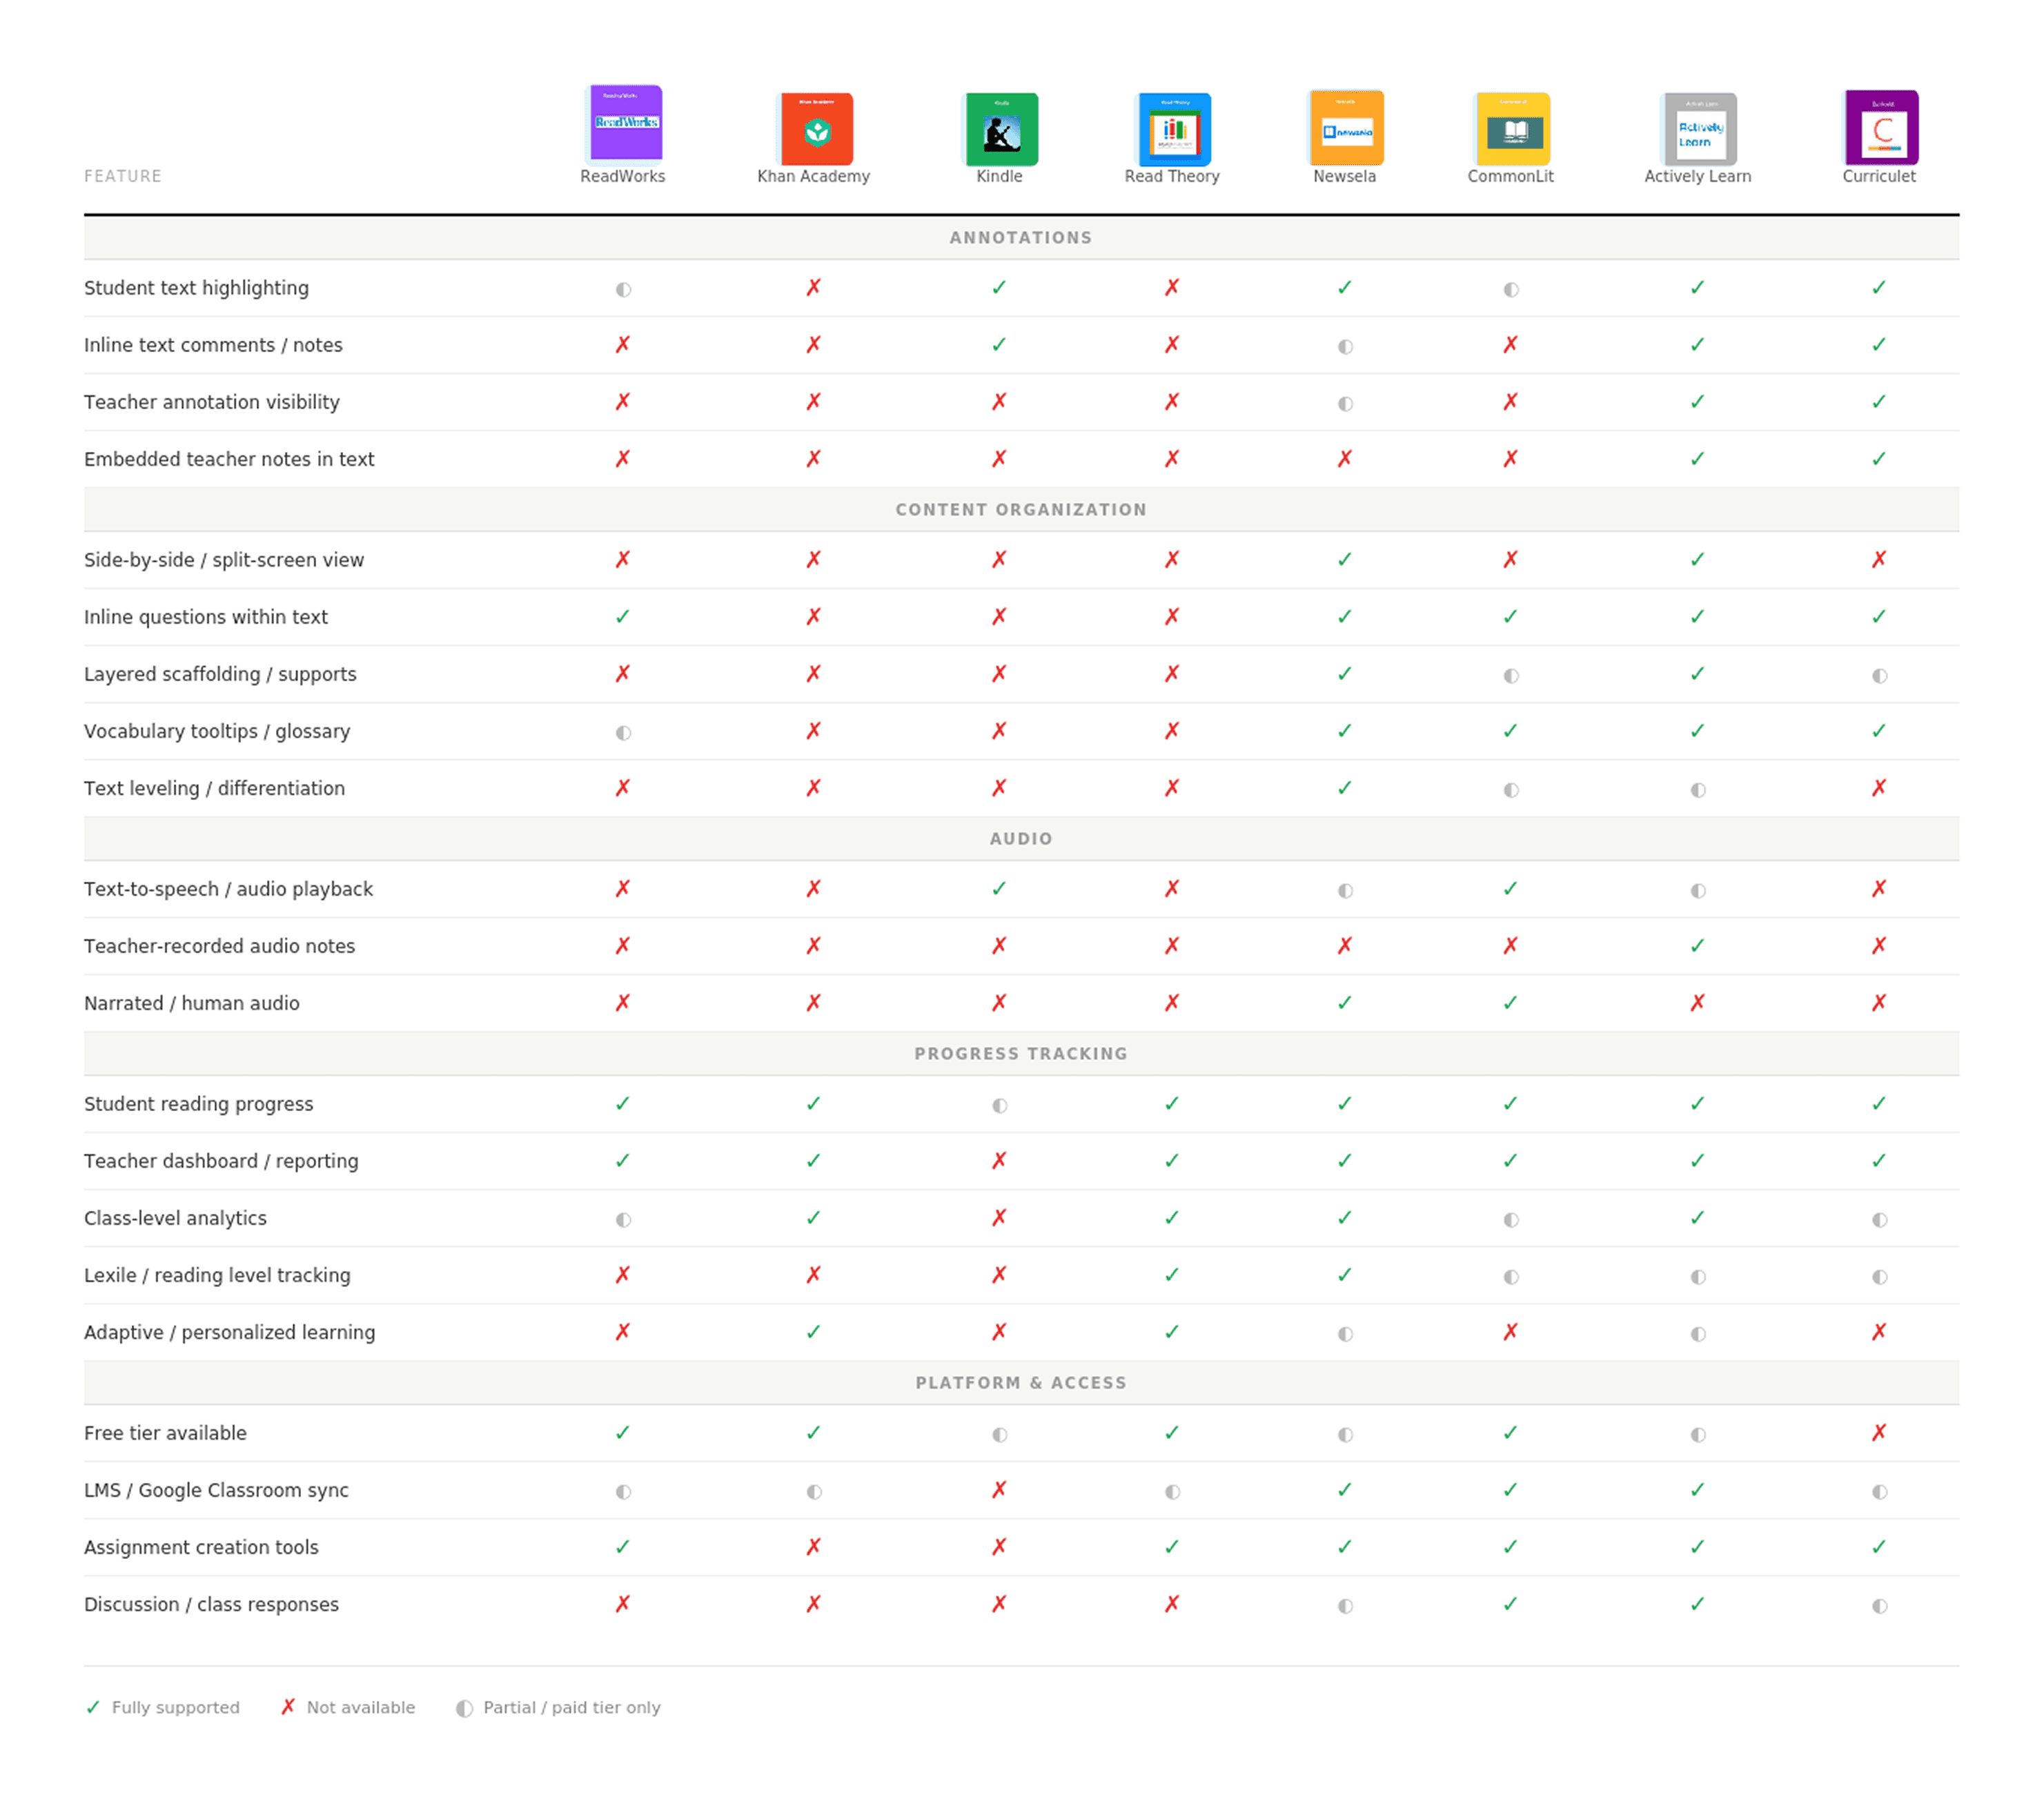The width and height of the screenshot is (2044, 1817).
Task: Click the Annotations section header
Action: click(1021, 238)
